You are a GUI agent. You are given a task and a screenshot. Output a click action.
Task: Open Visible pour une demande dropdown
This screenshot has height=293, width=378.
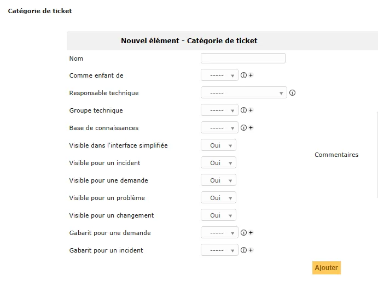click(x=218, y=180)
